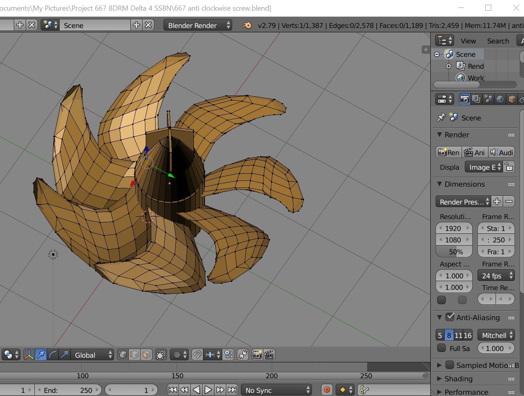Click the vertex select mode cube icon
Screen dimensions: 524x396
coord(123,355)
